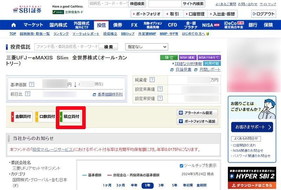Viewport: 281px width, 190px height.
Task: Open 外国株式 海外ETF tab
Action: click(x=81, y=25)
